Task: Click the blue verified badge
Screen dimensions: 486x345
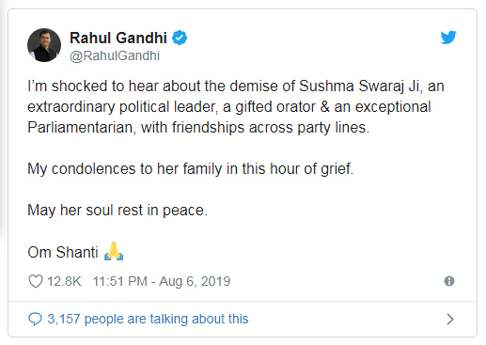Action: click(180, 38)
